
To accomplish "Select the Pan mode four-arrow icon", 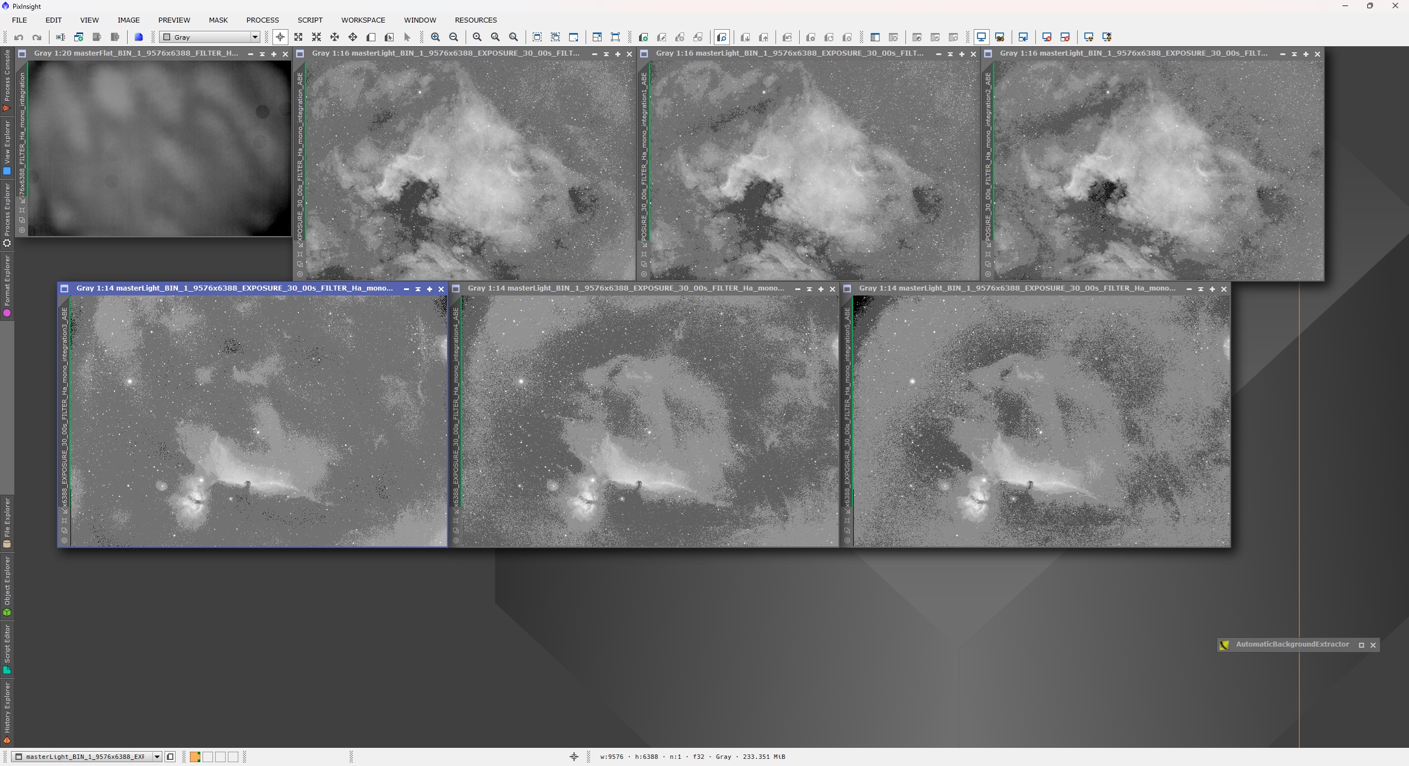I will tap(353, 37).
